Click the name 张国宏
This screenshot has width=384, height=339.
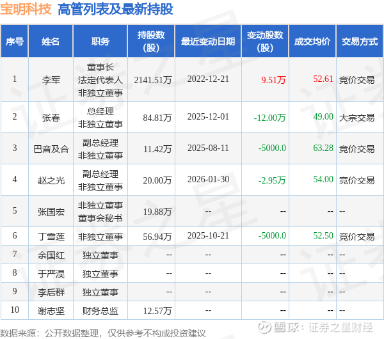(x=51, y=212)
